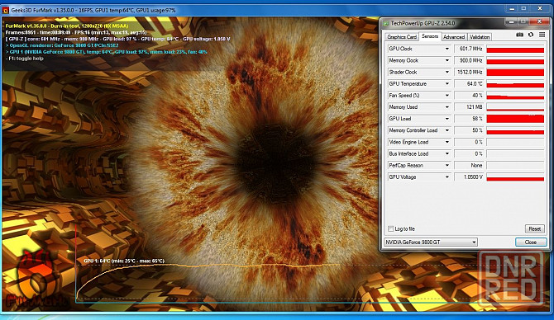554x320 pixels.
Task: Switch to the Graphics Card tab
Action: [x=402, y=36]
